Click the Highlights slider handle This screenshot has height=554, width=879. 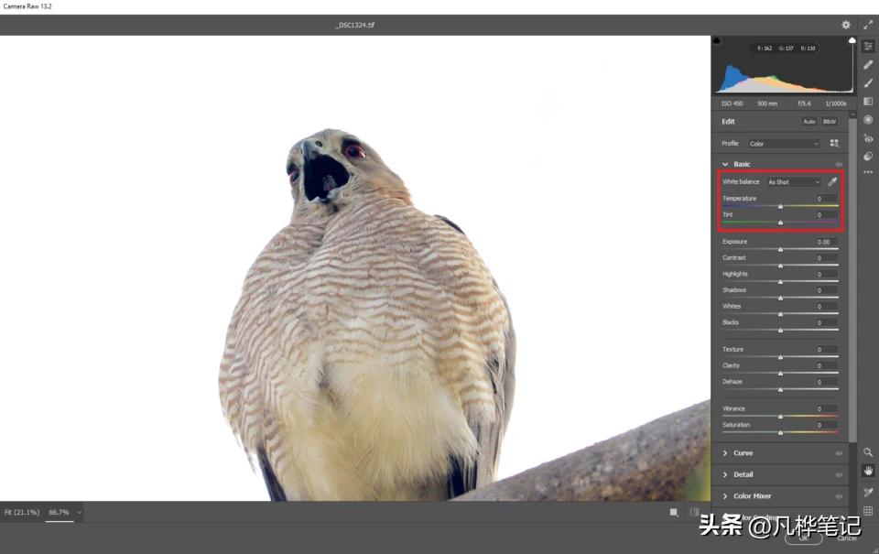[x=780, y=282]
